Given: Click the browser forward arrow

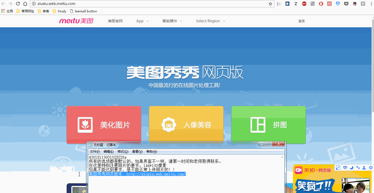Looking at the screenshot, I should click(x=10, y=4).
